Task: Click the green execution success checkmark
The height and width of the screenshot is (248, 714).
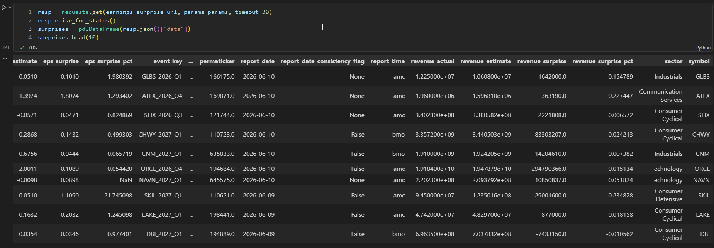Action: point(22,47)
